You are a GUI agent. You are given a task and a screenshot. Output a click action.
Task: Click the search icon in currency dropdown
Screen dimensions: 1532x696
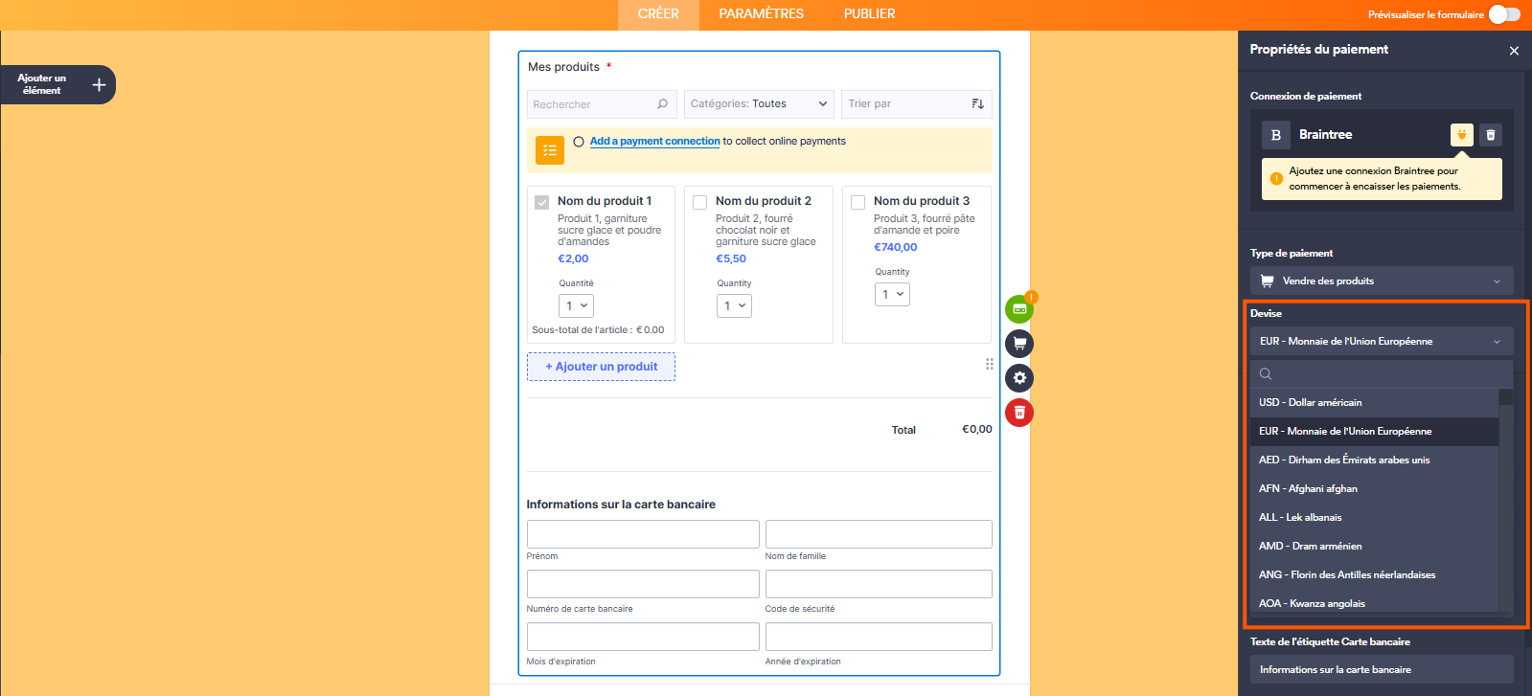[1266, 374]
